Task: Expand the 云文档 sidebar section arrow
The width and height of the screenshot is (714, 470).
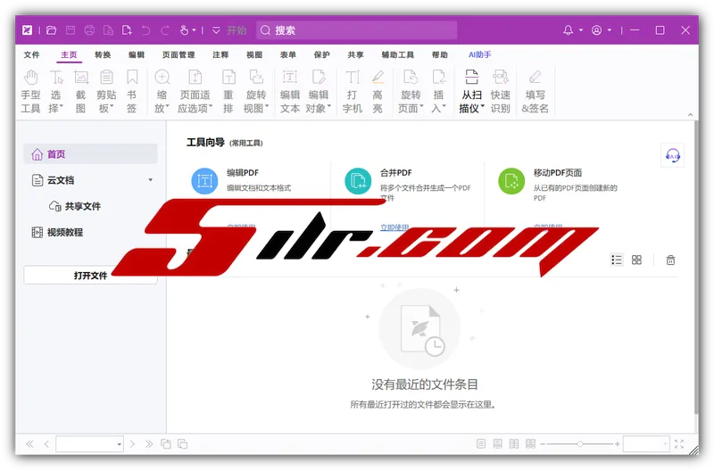Action: [x=150, y=180]
